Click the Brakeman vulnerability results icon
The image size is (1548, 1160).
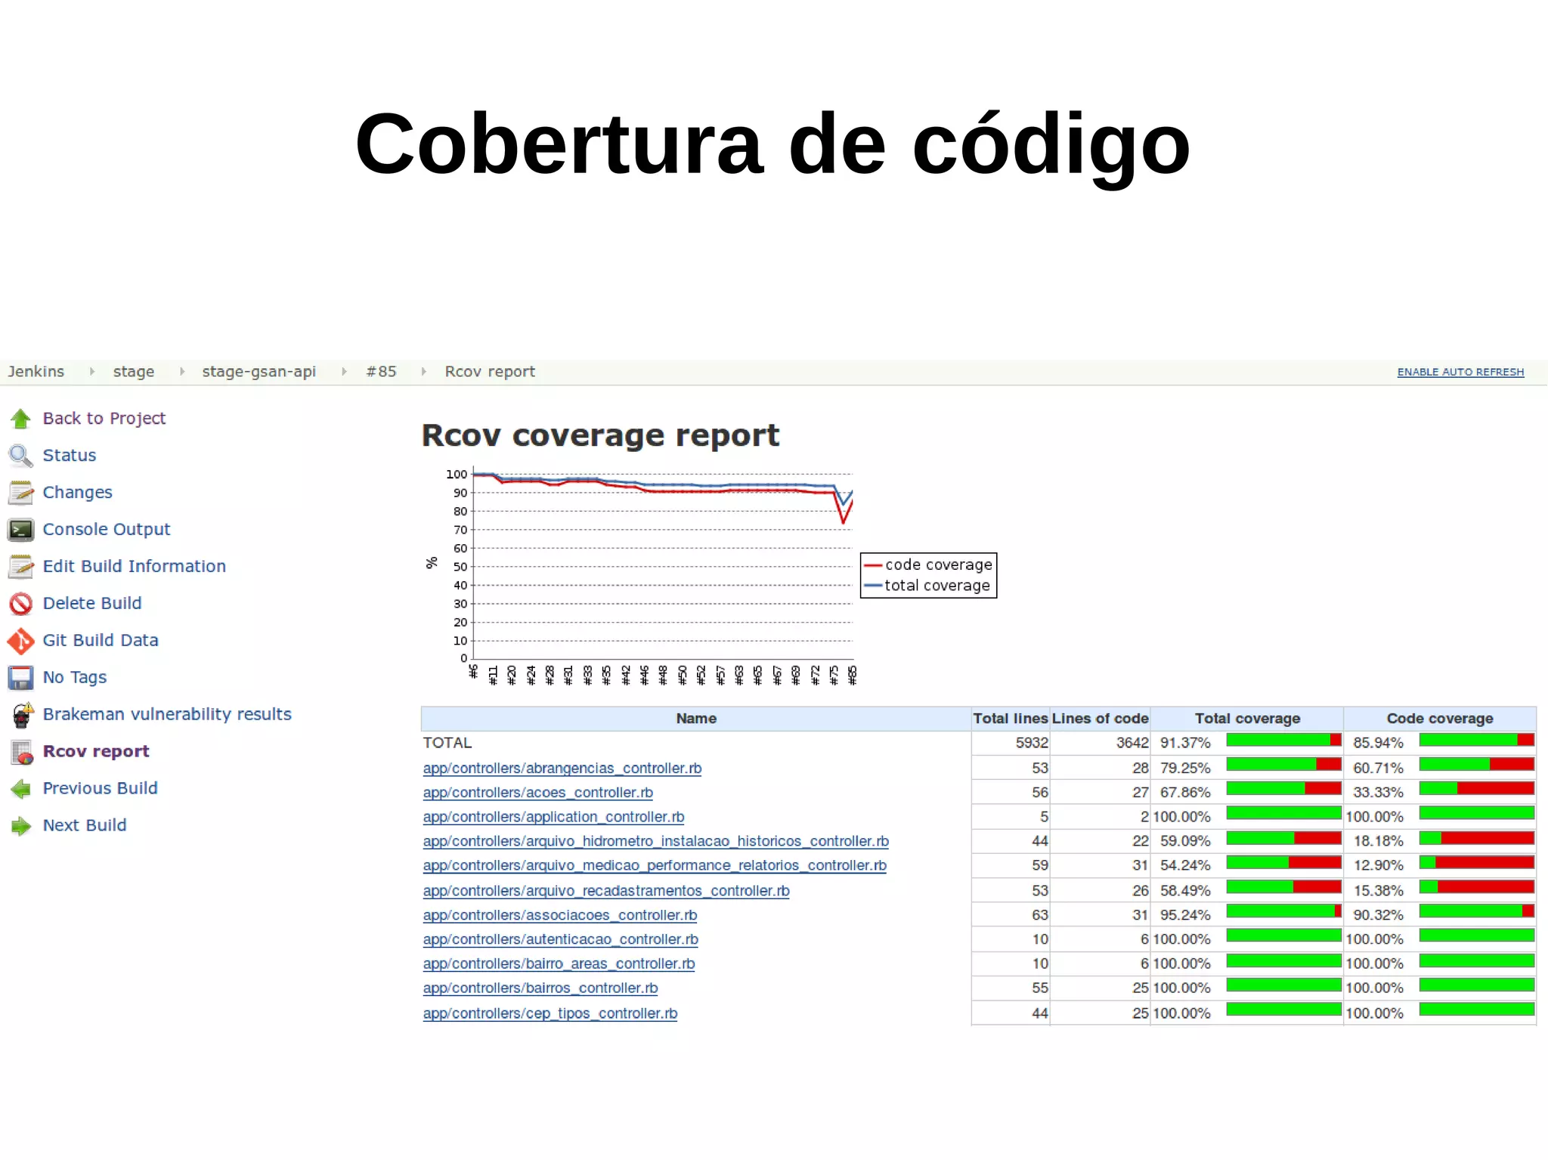coord(22,715)
